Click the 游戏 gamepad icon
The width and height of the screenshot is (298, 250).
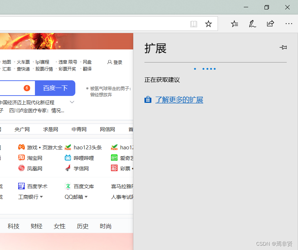(21, 147)
